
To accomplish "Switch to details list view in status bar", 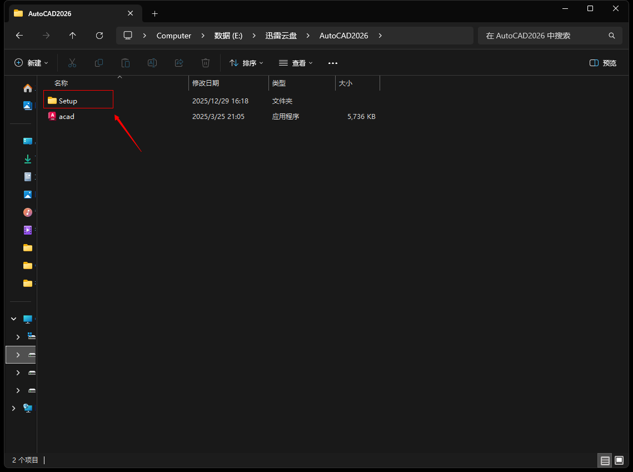I will pos(605,460).
